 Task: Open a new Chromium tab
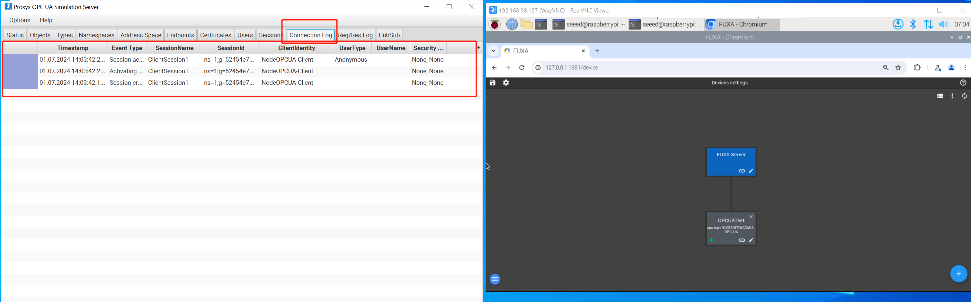coord(597,51)
